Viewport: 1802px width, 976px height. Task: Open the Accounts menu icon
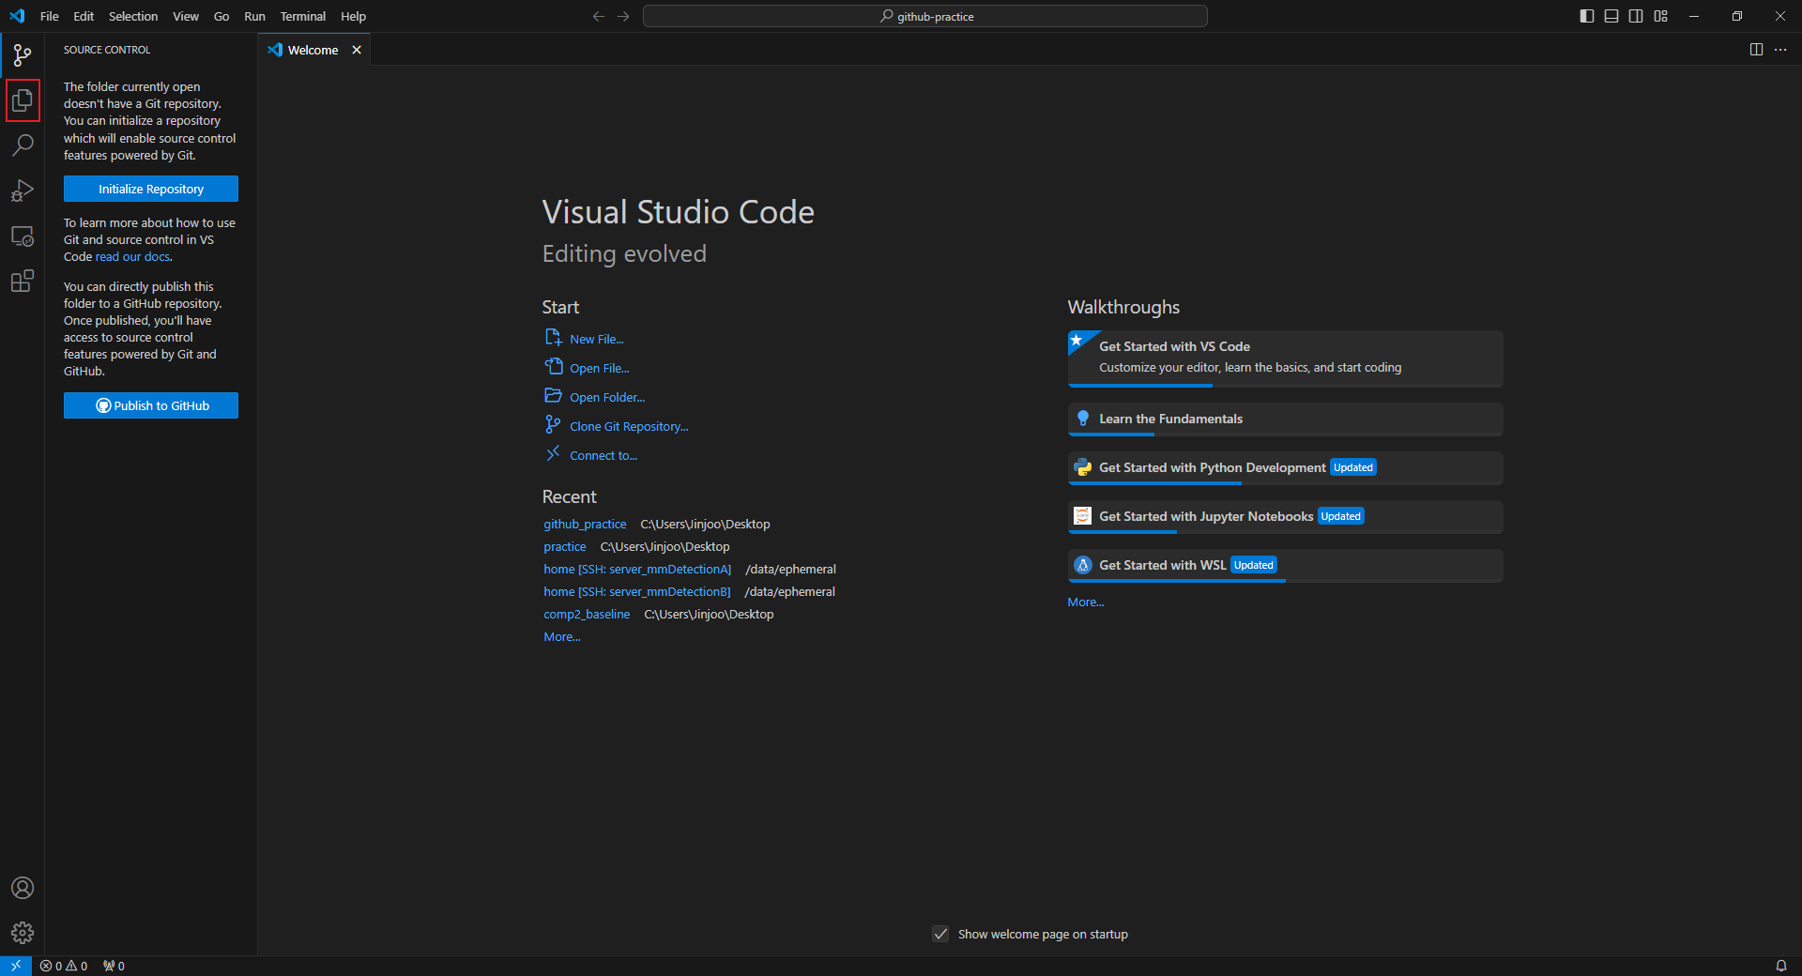pos(23,888)
